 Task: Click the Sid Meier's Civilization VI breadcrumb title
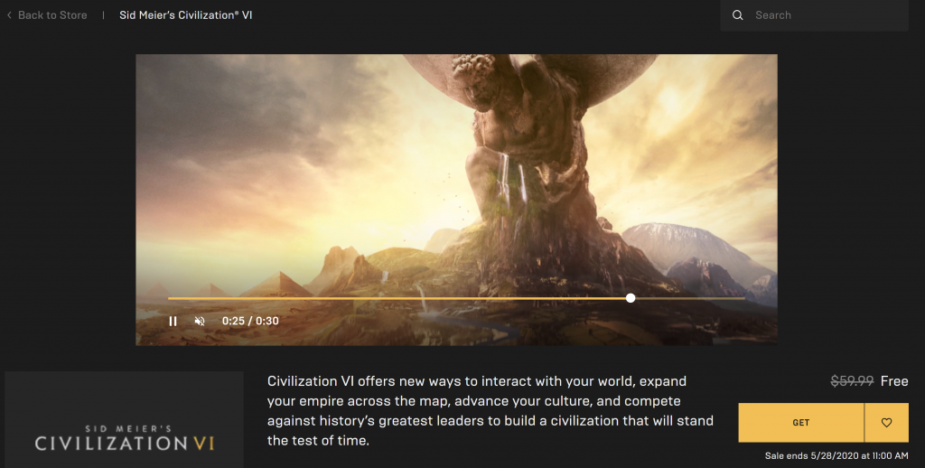coord(186,15)
